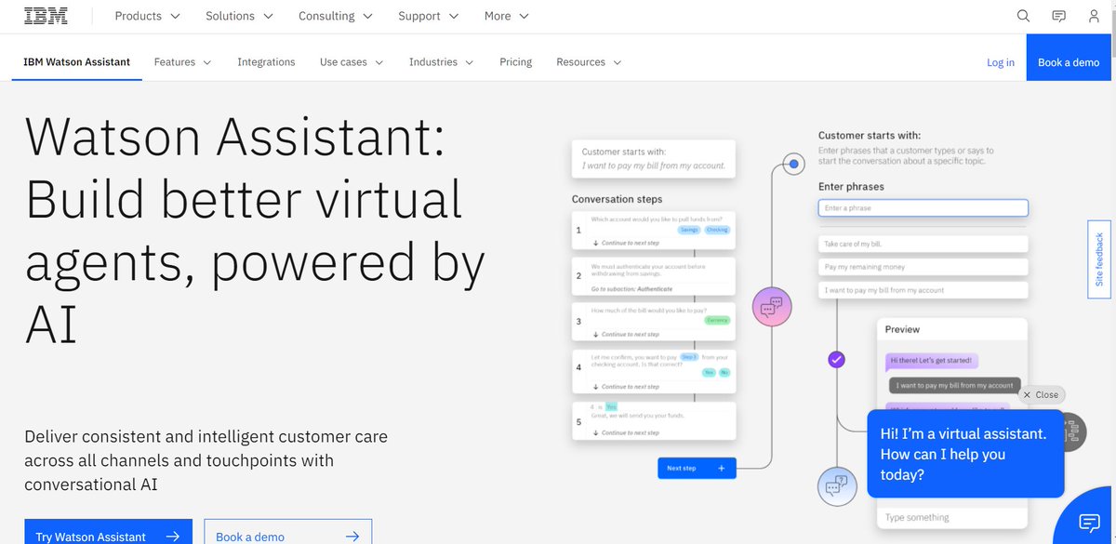Open the Site feedback side tab
The height and width of the screenshot is (544, 1116).
tap(1099, 259)
